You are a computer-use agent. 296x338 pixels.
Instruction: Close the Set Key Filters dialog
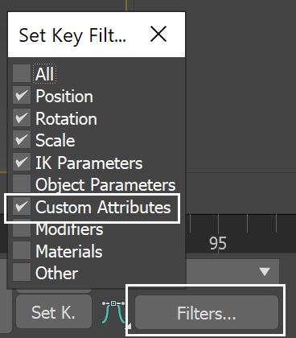pyautogui.click(x=158, y=34)
